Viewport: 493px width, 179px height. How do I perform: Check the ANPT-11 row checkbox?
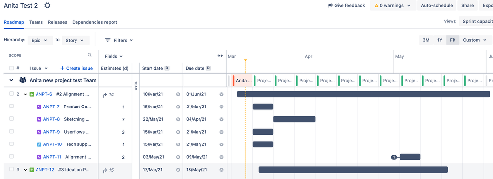tap(12, 156)
